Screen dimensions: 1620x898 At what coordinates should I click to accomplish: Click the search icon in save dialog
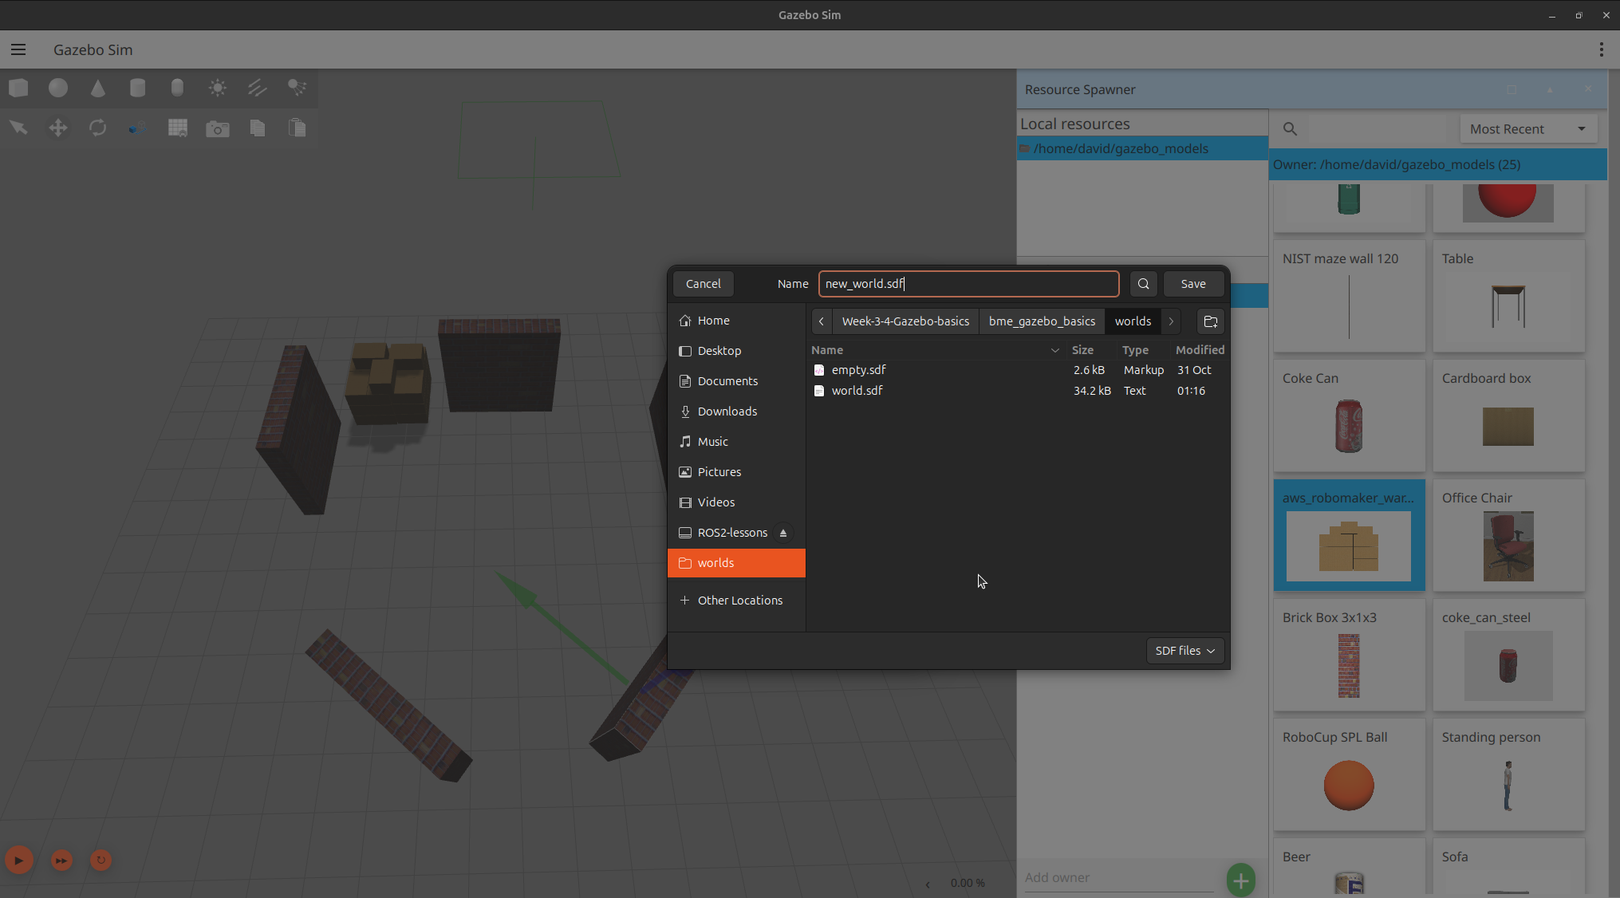point(1143,284)
